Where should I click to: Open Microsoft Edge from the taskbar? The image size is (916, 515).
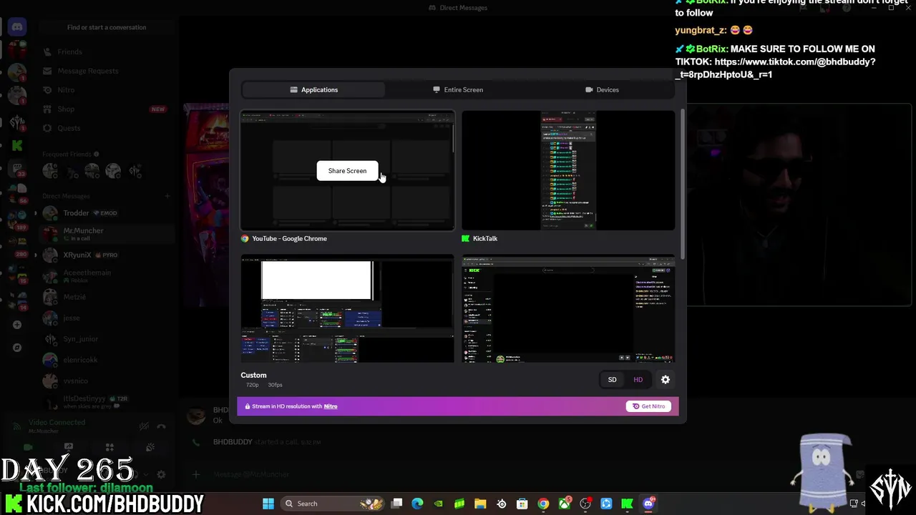pyautogui.click(x=418, y=504)
